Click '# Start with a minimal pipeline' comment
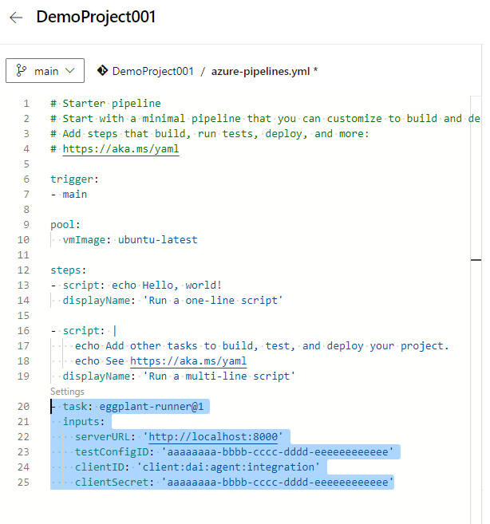Viewport: 490px width, 524px height. 265,118
